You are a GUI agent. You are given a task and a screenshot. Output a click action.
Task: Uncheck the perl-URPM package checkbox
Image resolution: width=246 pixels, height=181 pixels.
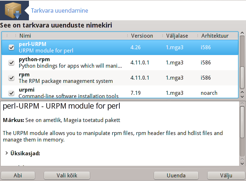[12, 47]
